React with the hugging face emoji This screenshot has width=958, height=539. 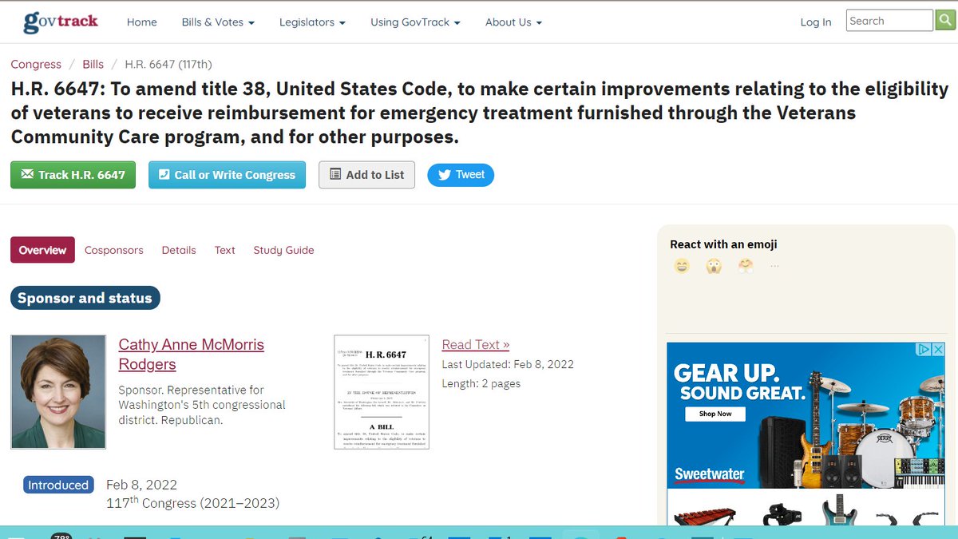click(746, 266)
